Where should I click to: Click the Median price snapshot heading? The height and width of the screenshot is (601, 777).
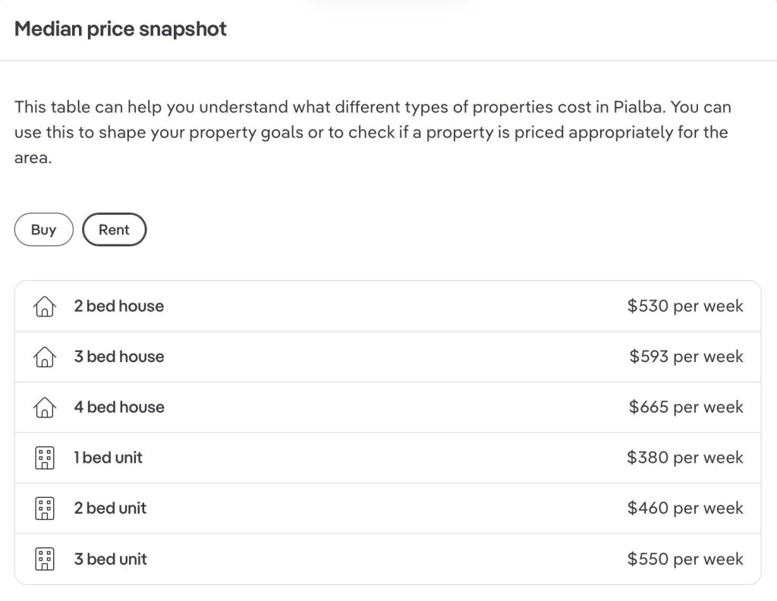click(x=121, y=29)
